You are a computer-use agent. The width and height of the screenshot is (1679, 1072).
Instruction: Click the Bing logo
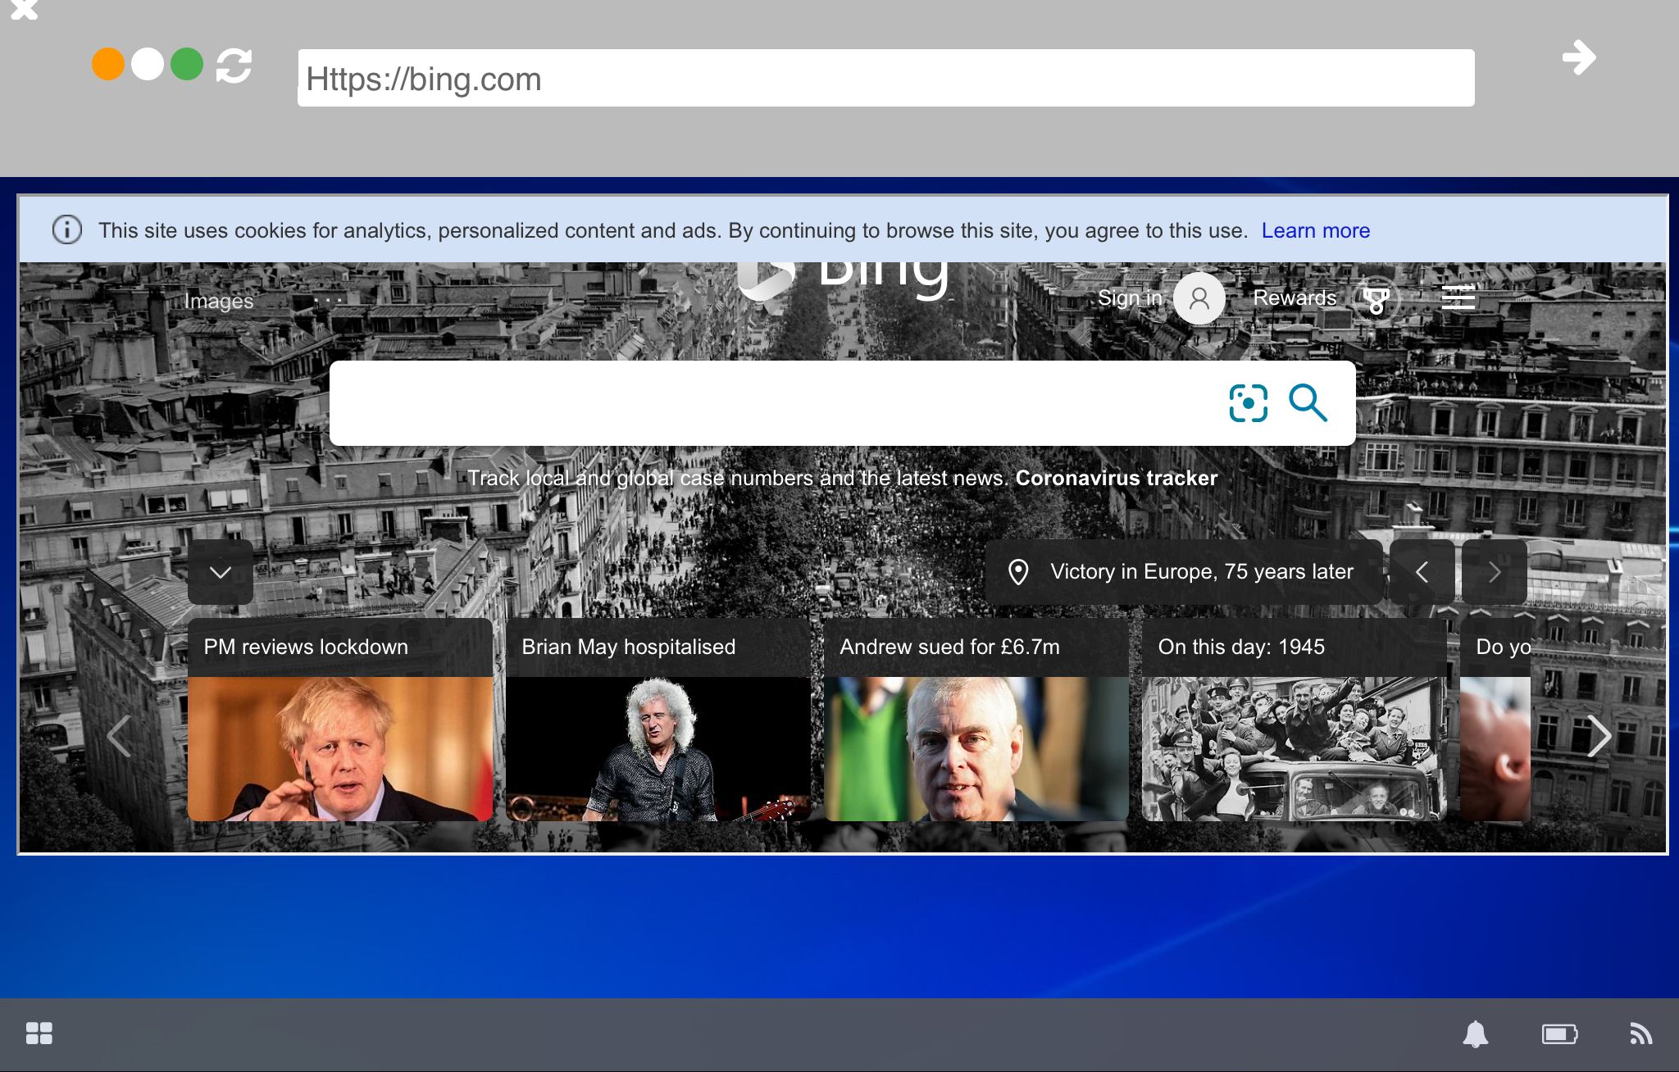click(844, 281)
